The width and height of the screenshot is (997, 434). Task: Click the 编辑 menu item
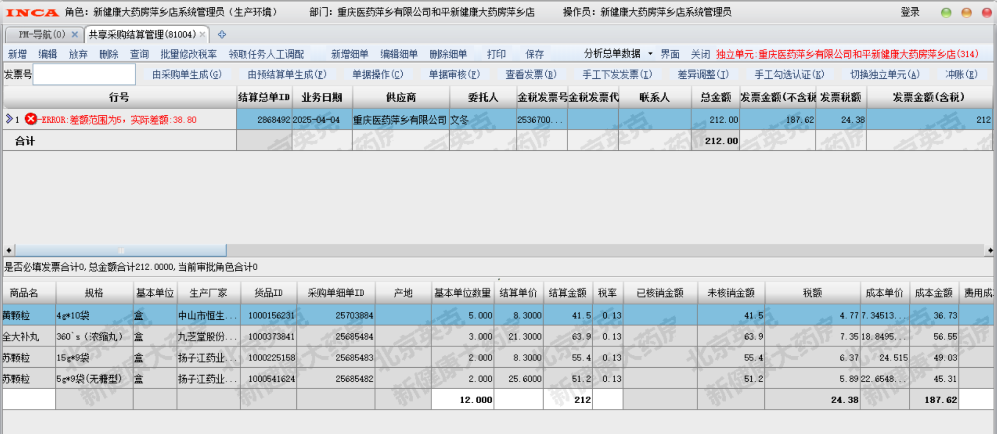tap(47, 54)
